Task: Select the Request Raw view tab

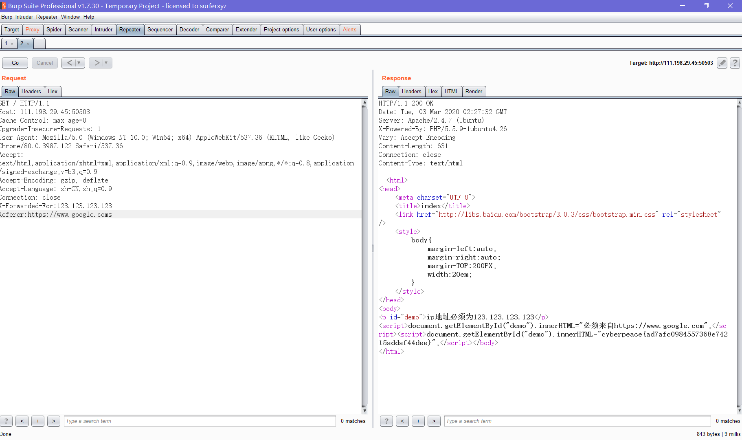Action: click(10, 91)
